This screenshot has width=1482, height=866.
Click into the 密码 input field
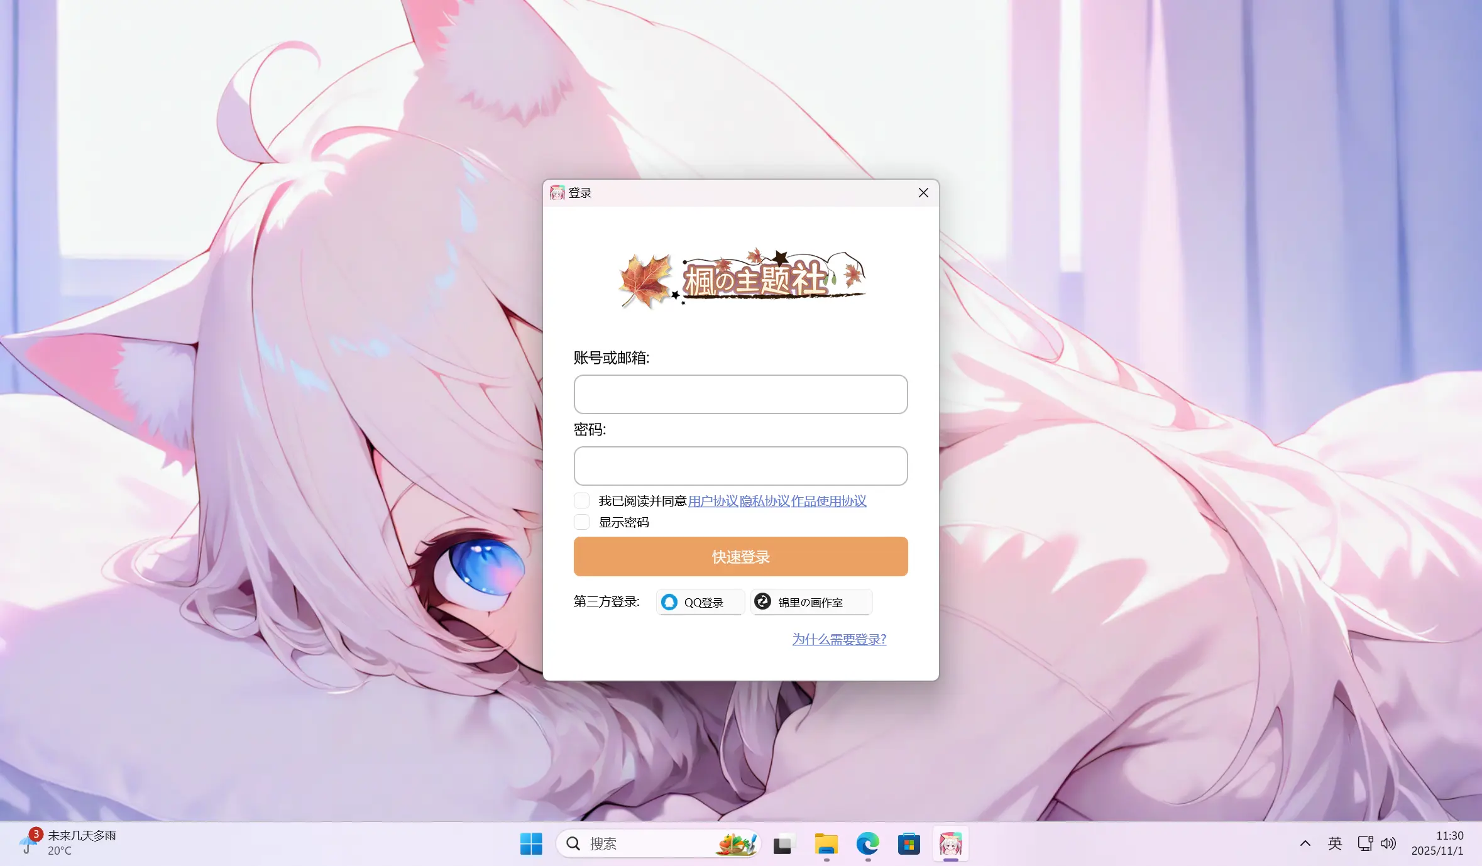(740, 466)
